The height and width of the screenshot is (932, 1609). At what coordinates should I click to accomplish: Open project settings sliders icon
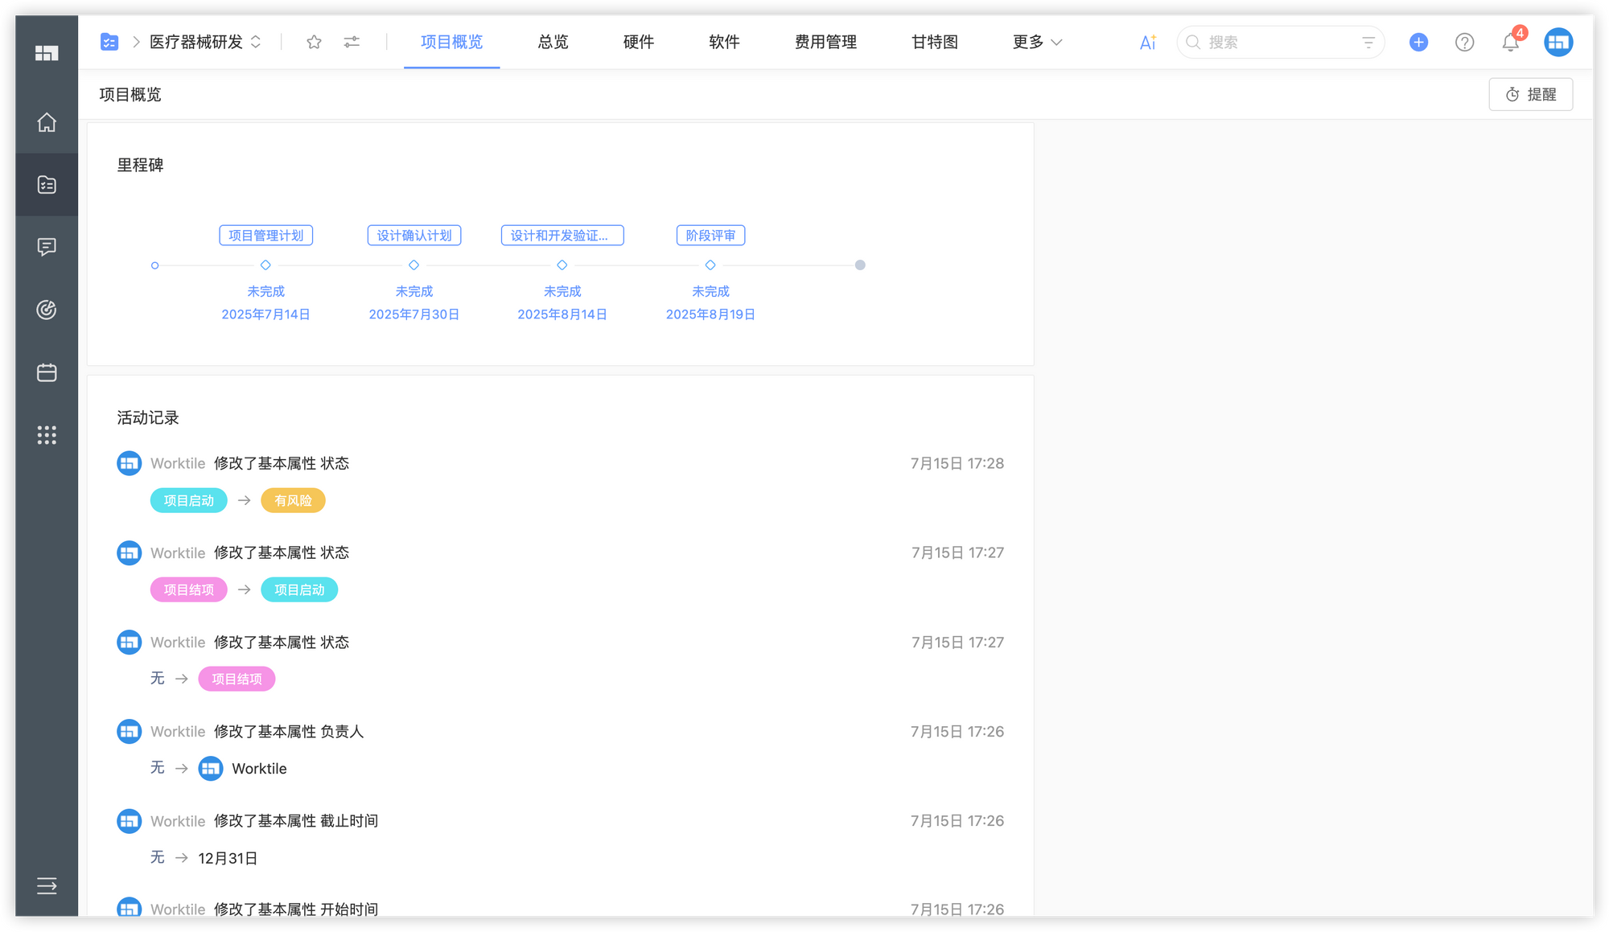pyautogui.click(x=352, y=42)
